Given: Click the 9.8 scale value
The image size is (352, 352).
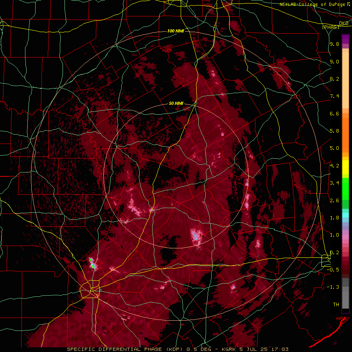Looking at the screenshot, I should [334, 44].
